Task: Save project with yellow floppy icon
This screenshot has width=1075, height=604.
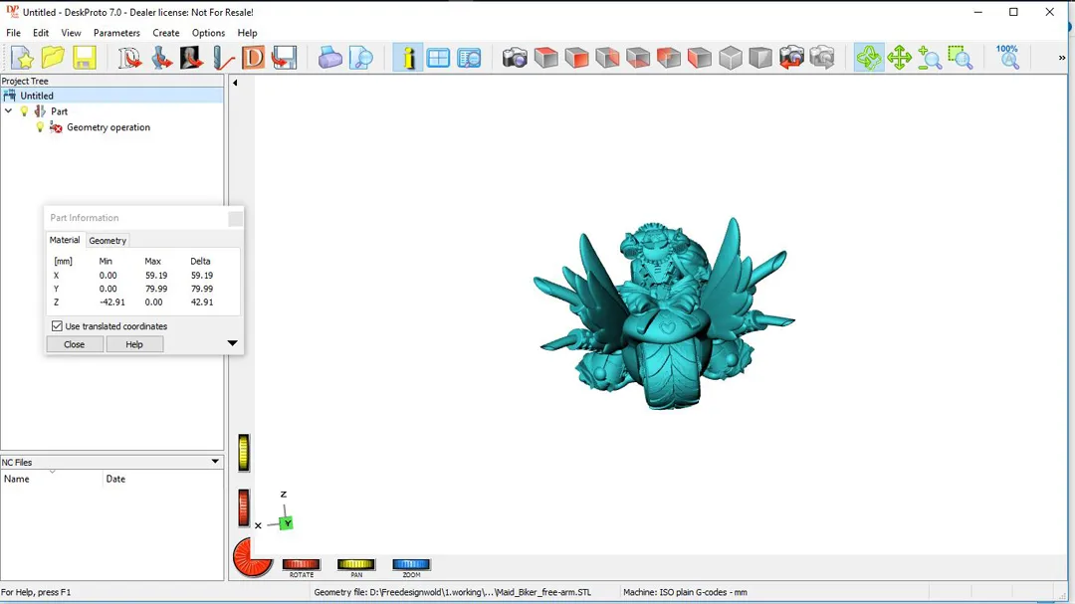Action: pyautogui.click(x=85, y=58)
